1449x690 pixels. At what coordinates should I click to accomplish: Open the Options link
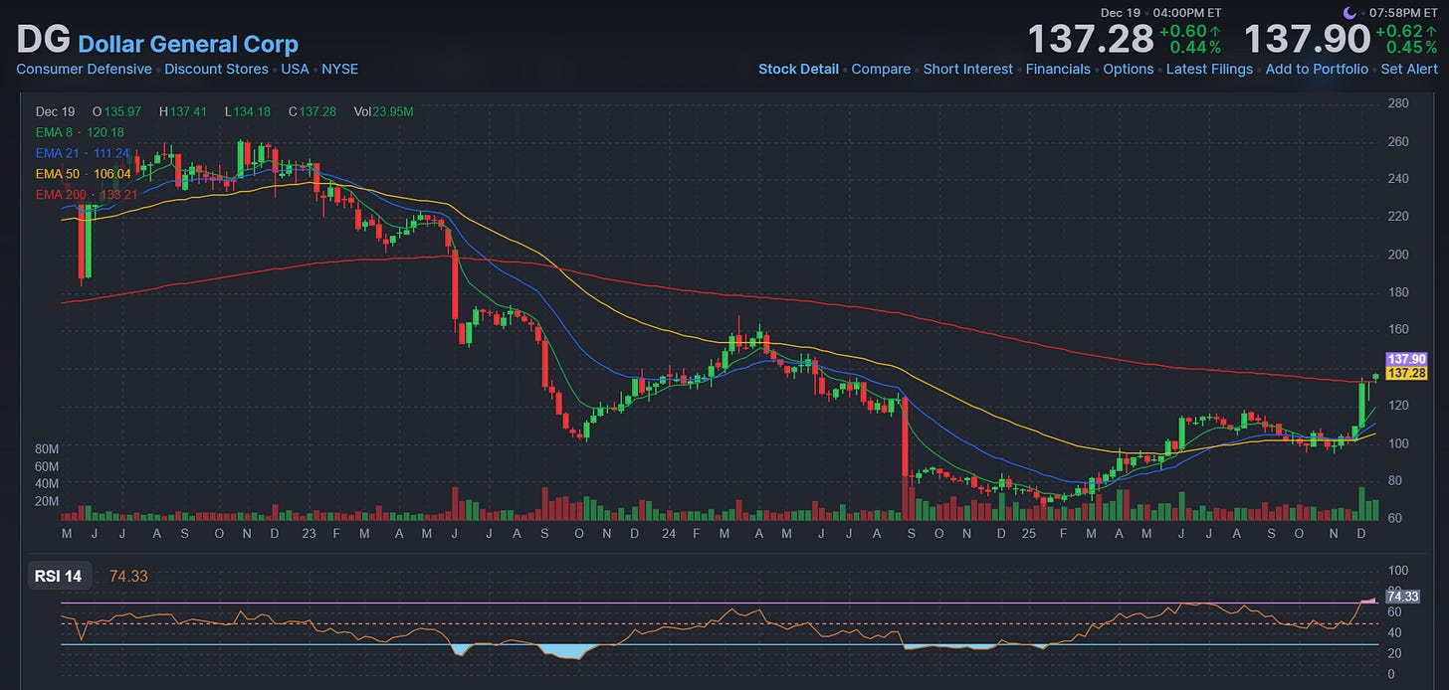click(1129, 70)
